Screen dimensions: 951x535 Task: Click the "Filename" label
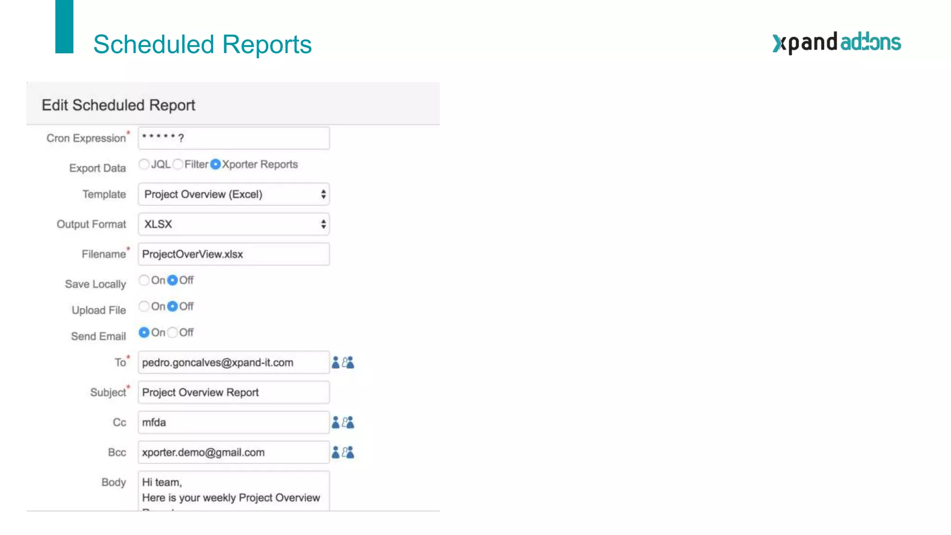click(x=104, y=254)
